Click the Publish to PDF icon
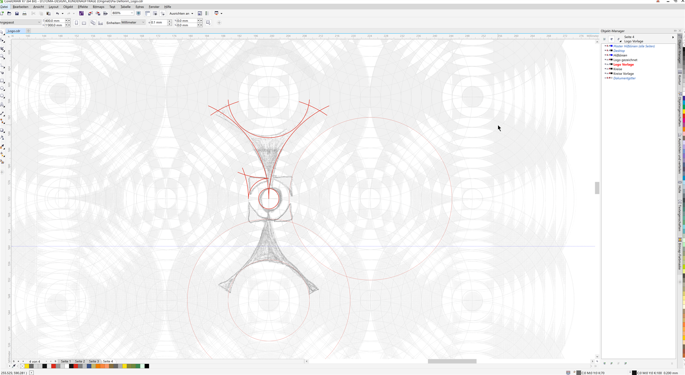The height and width of the screenshot is (375, 685). tap(105, 14)
